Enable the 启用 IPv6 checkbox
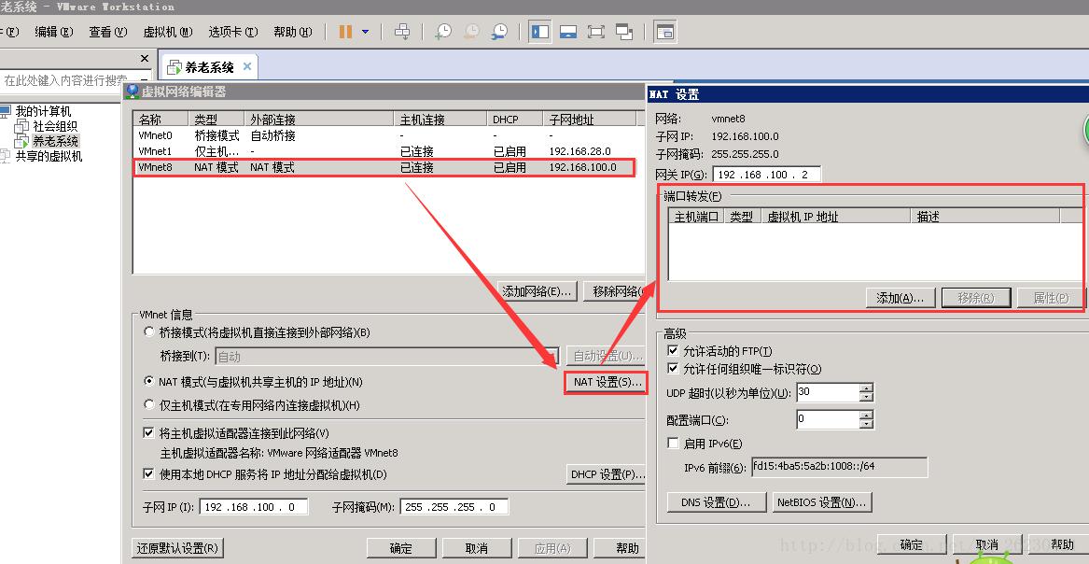The height and width of the screenshot is (564, 1089). (x=672, y=444)
